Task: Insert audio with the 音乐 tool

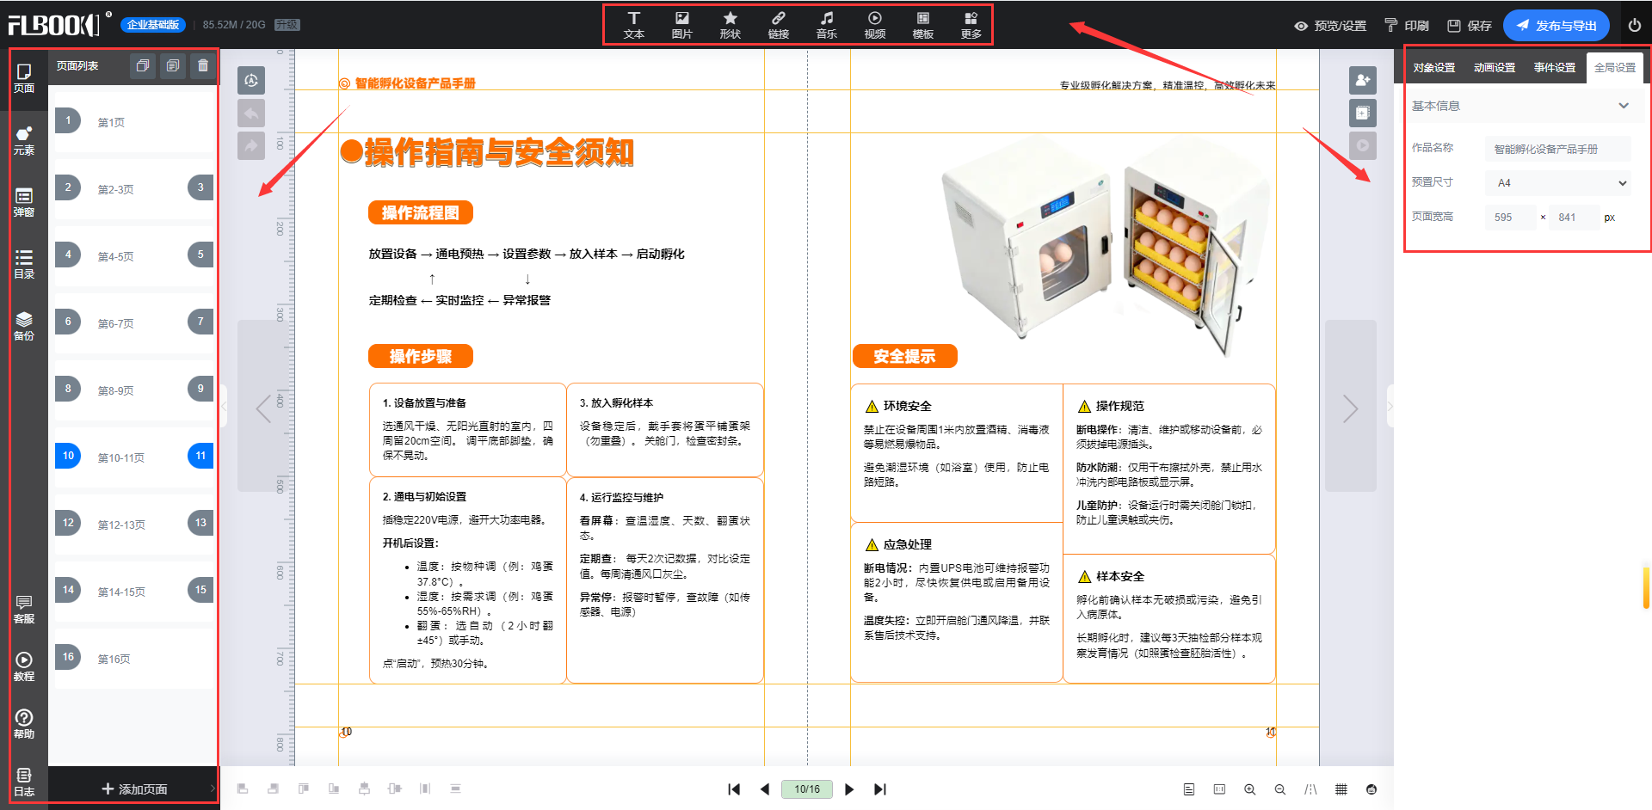Action: [826, 25]
